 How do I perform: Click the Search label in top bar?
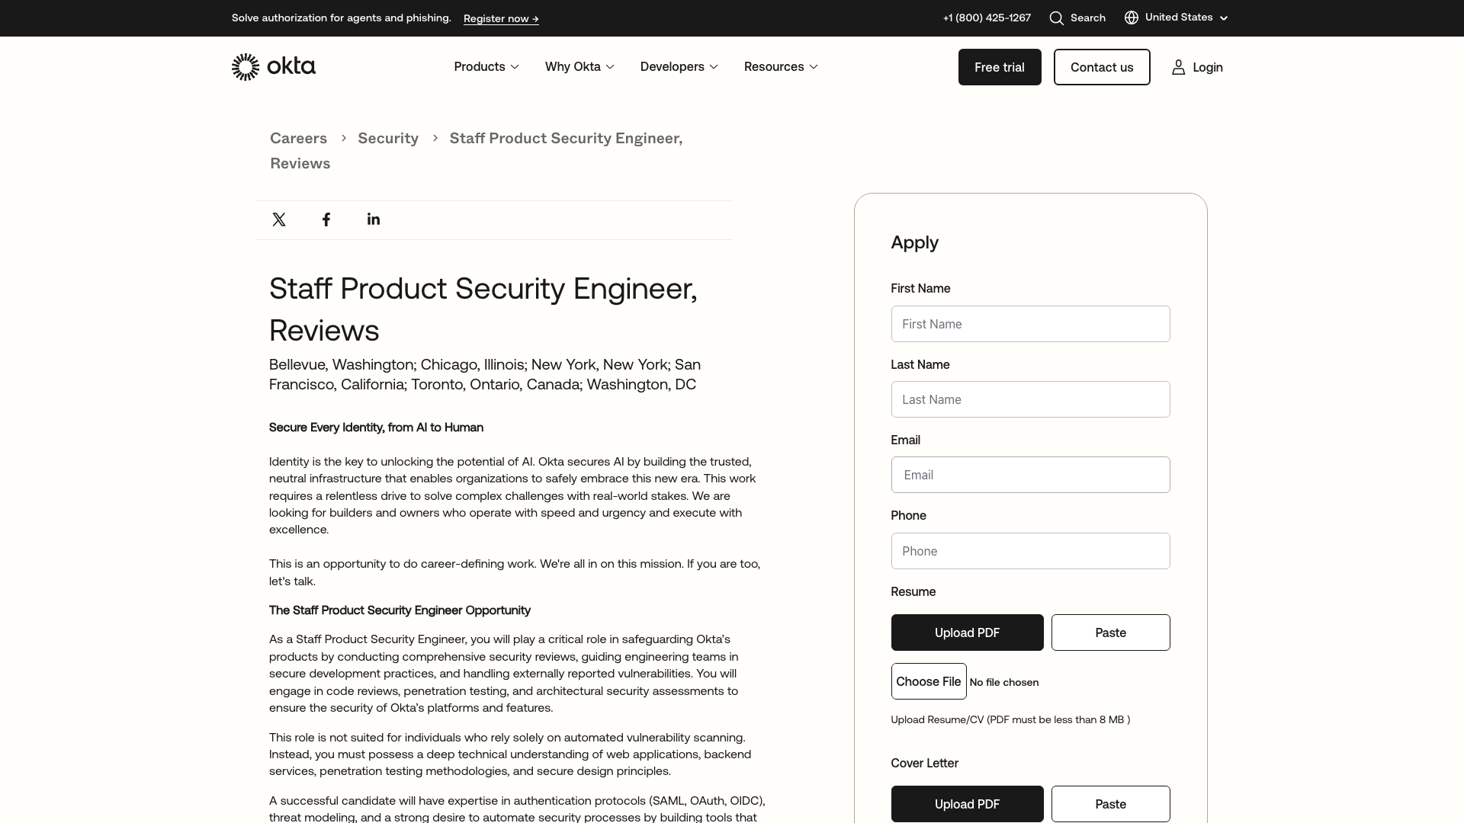pyautogui.click(x=1087, y=18)
